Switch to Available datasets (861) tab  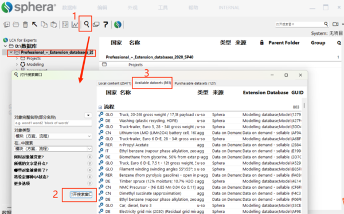[153, 83]
